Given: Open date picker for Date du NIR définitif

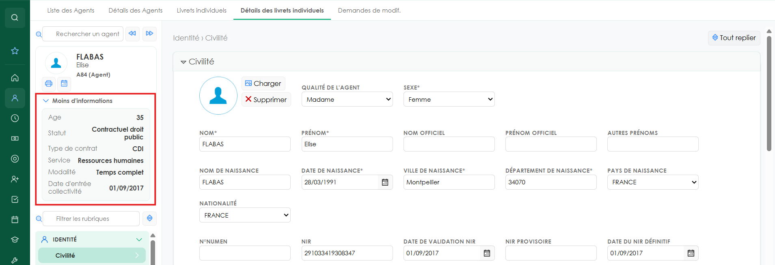Looking at the screenshot, I should tap(691, 253).
